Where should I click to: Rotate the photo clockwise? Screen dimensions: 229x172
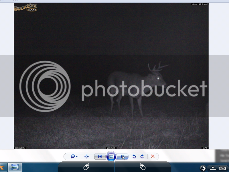pos(142,157)
